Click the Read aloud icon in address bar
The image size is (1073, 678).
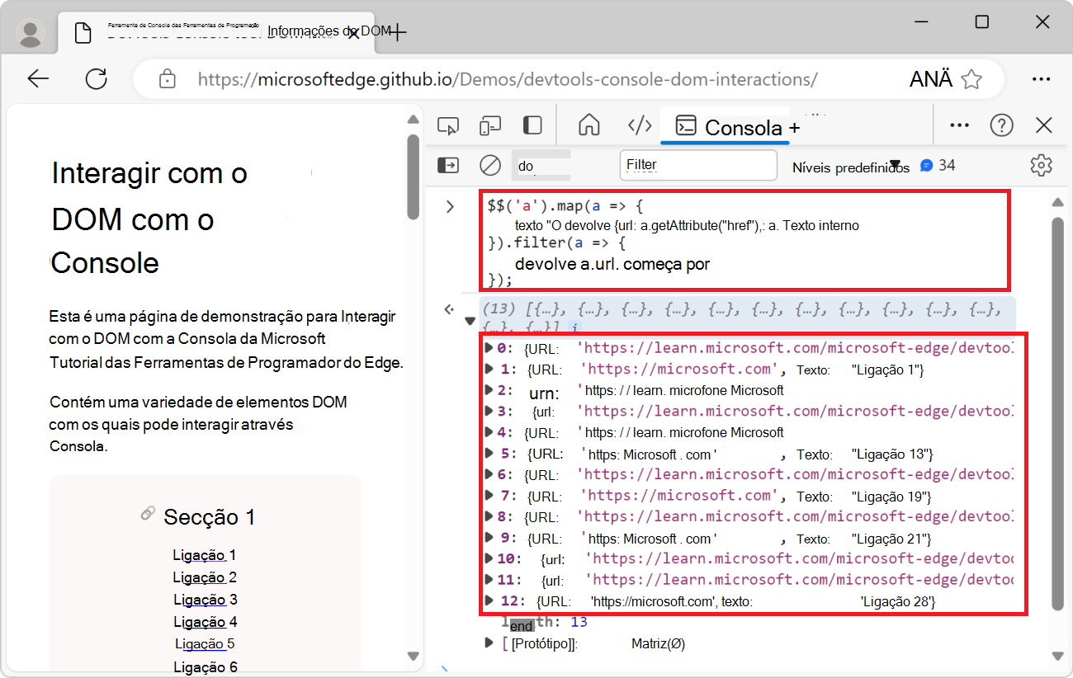pyautogui.click(x=931, y=79)
